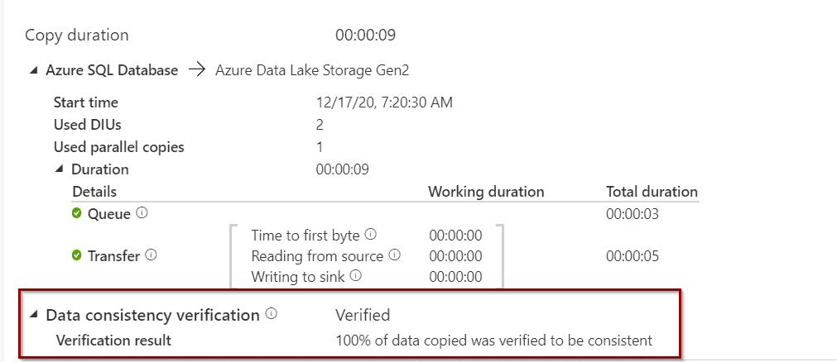Click the Verification result message text
Screen dimensions: 837x362
click(x=493, y=341)
